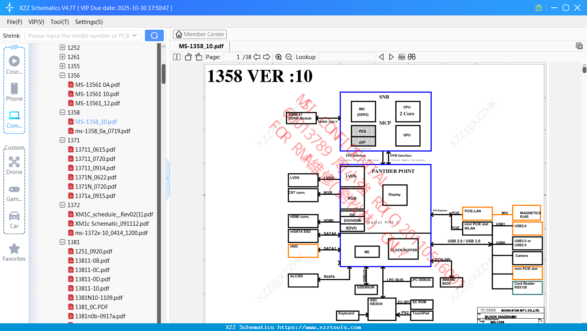Collapse the 1358 folder
587x331 pixels.
[62, 112]
